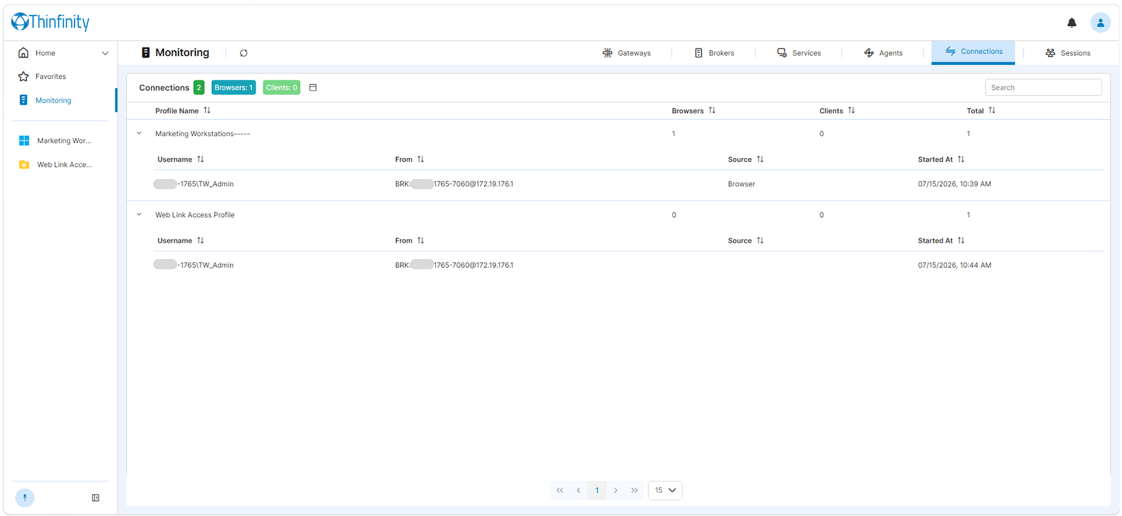The height and width of the screenshot is (516, 1122).
Task: Go to the previous page
Action: click(x=579, y=490)
